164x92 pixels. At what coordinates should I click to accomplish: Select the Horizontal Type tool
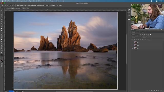pos(2,46)
